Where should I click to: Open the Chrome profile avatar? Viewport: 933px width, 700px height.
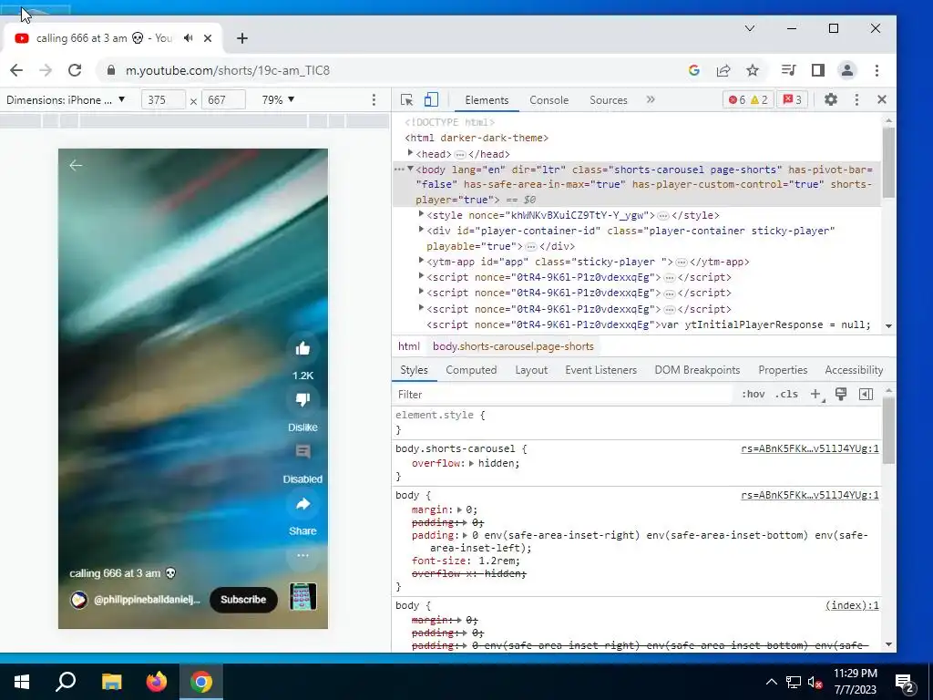point(846,70)
